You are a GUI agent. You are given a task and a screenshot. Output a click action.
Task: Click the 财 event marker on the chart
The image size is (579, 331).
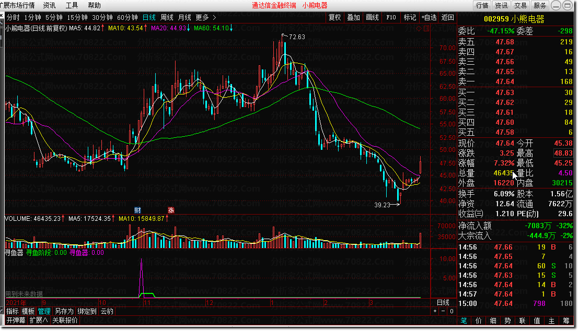pyautogui.click(x=138, y=210)
